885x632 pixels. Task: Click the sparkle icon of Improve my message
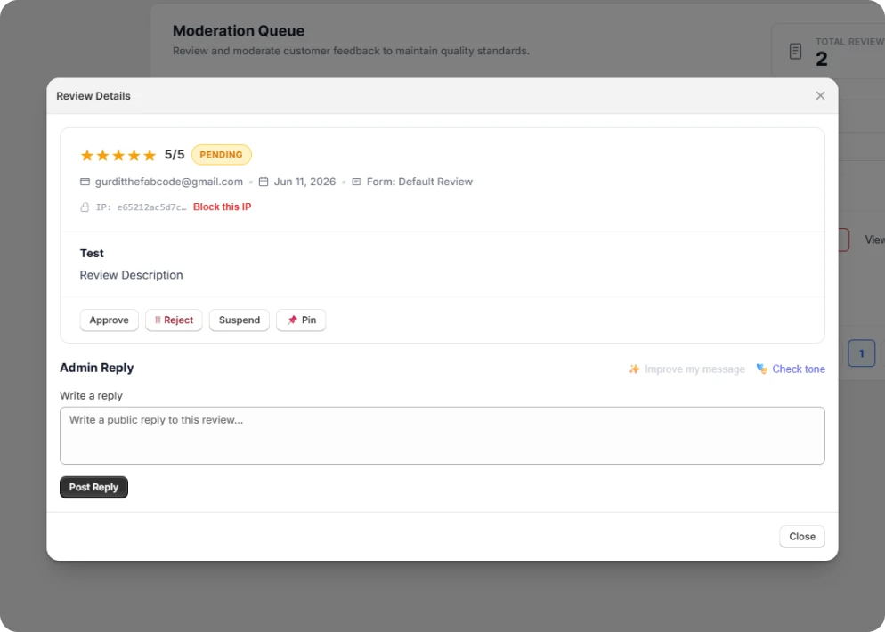[635, 369]
